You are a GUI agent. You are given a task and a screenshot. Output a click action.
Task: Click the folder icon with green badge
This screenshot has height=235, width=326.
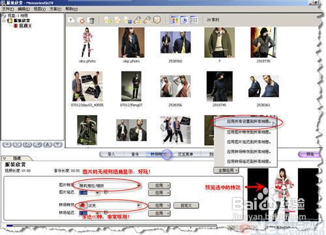108,20
